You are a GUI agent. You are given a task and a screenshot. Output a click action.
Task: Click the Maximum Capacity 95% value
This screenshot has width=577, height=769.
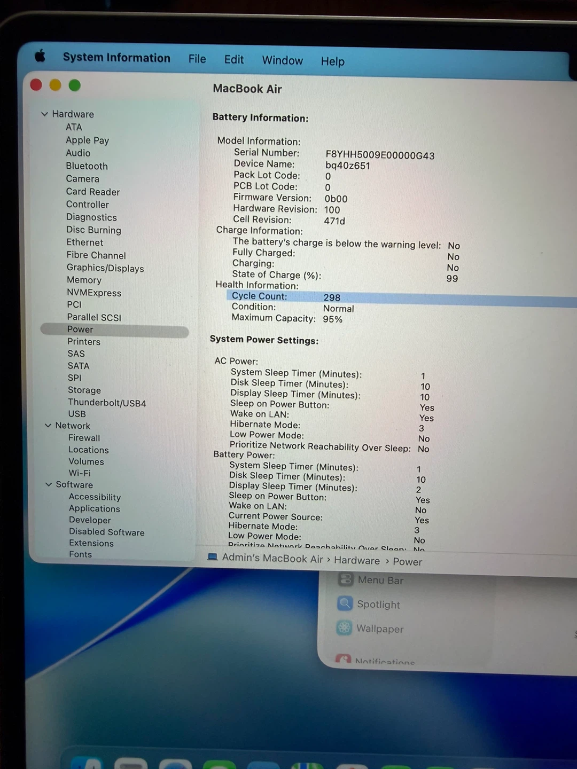tap(332, 319)
